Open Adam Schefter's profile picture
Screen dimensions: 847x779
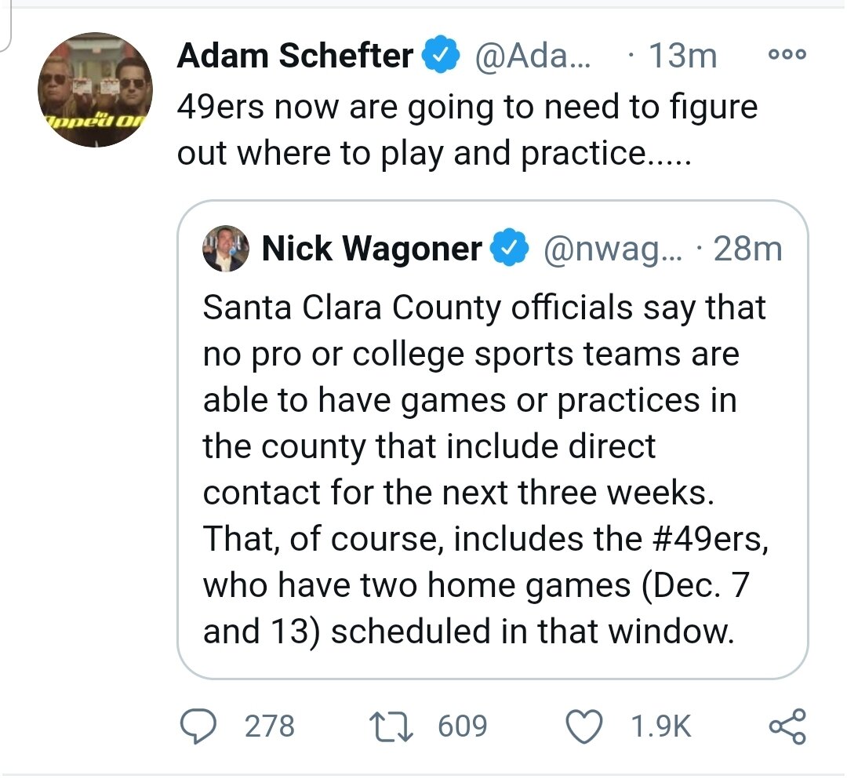coord(95,89)
